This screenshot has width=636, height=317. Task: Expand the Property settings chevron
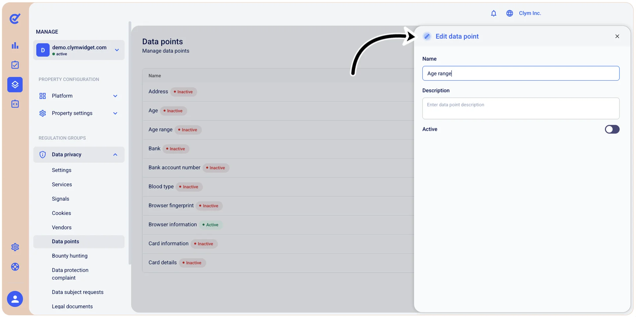point(115,113)
